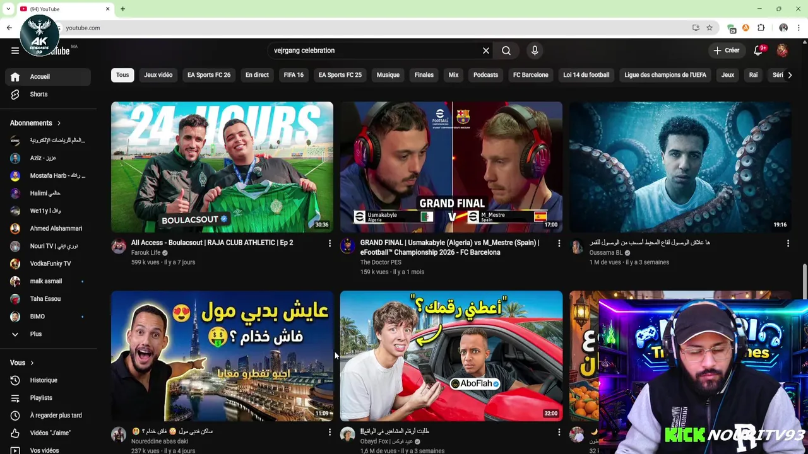Expand the Abonnements section chevron
The height and width of the screenshot is (454, 808).
click(x=59, y=123)
